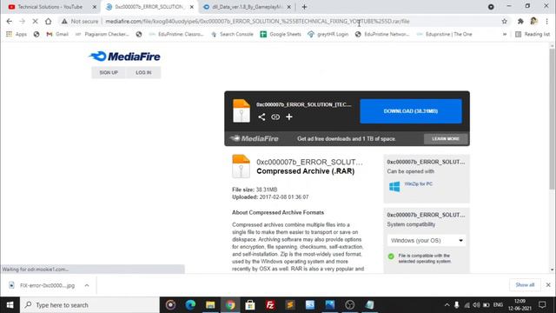Expand hidden bookmarks chevron
Viewport: 556px width, 313px height.
coord(505,34)
